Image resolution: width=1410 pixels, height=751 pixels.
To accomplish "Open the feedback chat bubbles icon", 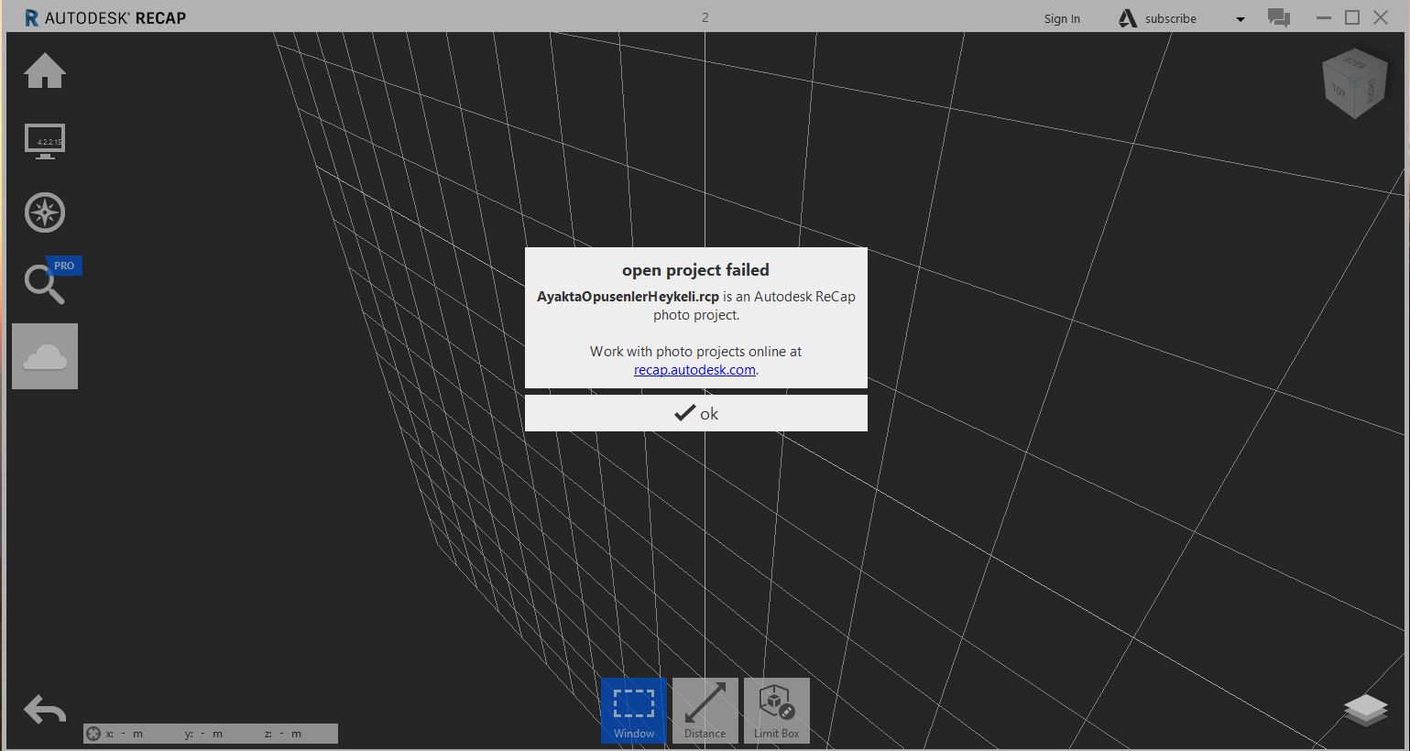I will coord(1279,17).
